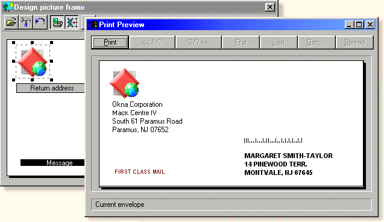
Task: Click the Spread view button
Action: click(354, 42)
